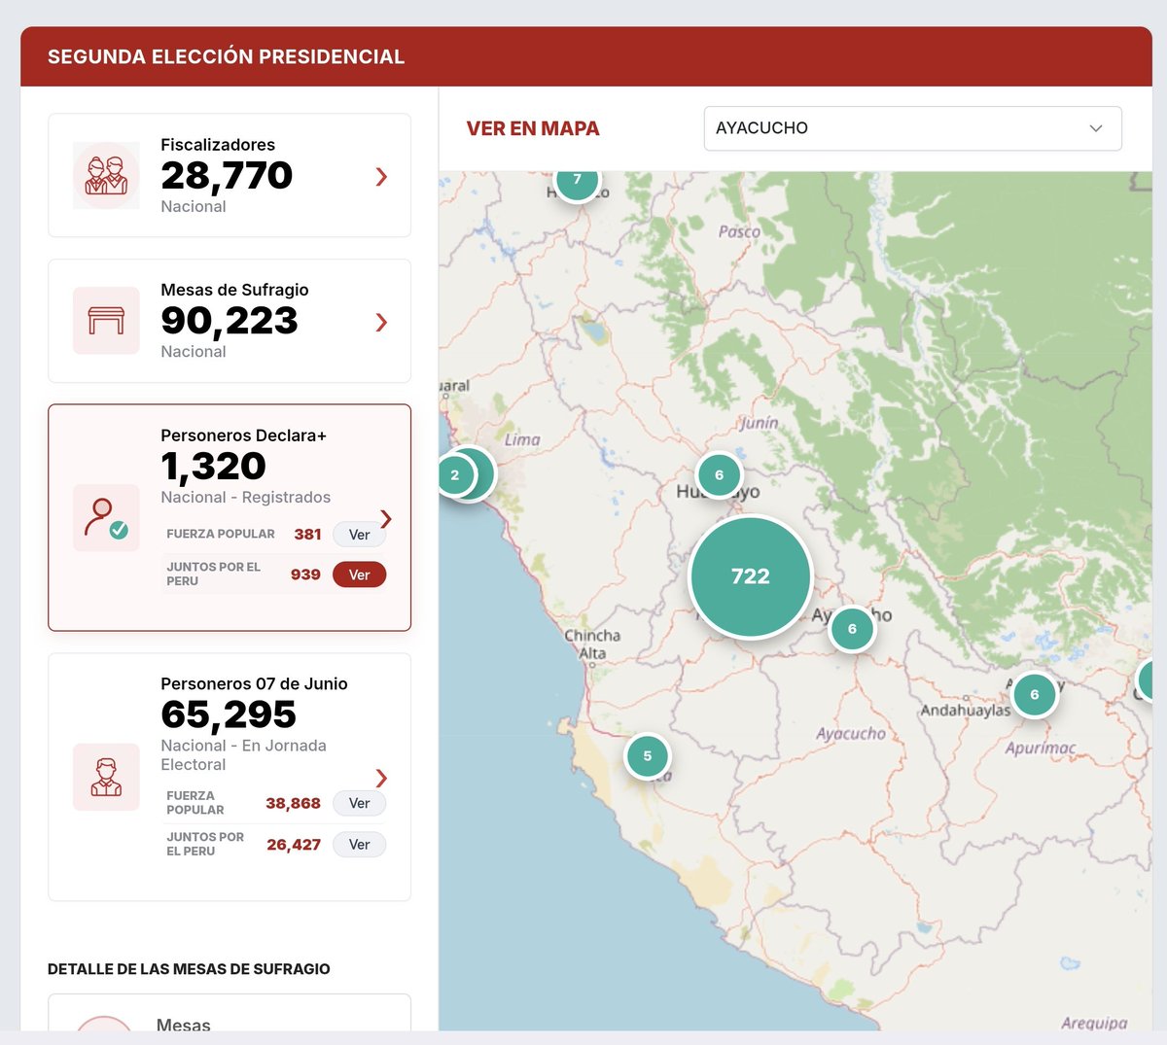
Task: Select the 6 cluster near Huancayo
Action: tap(719, 475)
